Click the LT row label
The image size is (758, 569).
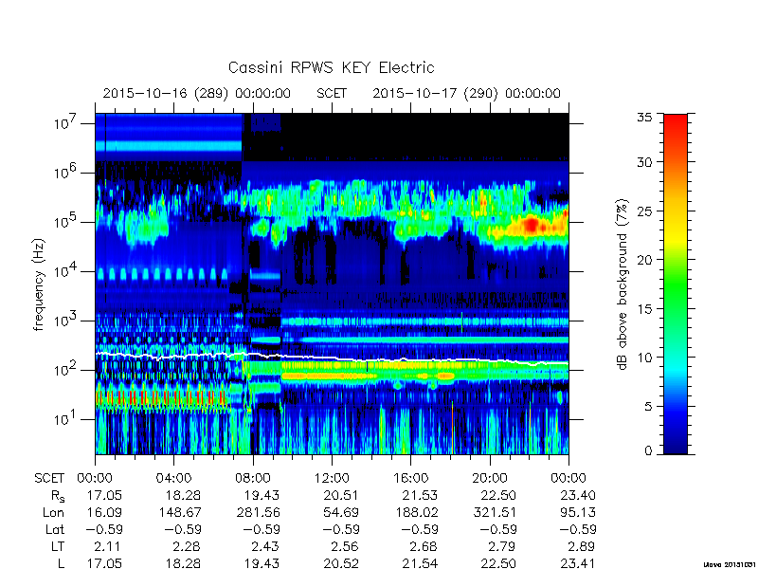(x=58, y=546)
